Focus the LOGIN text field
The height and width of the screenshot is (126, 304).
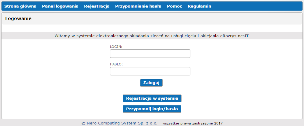point(150,54)
